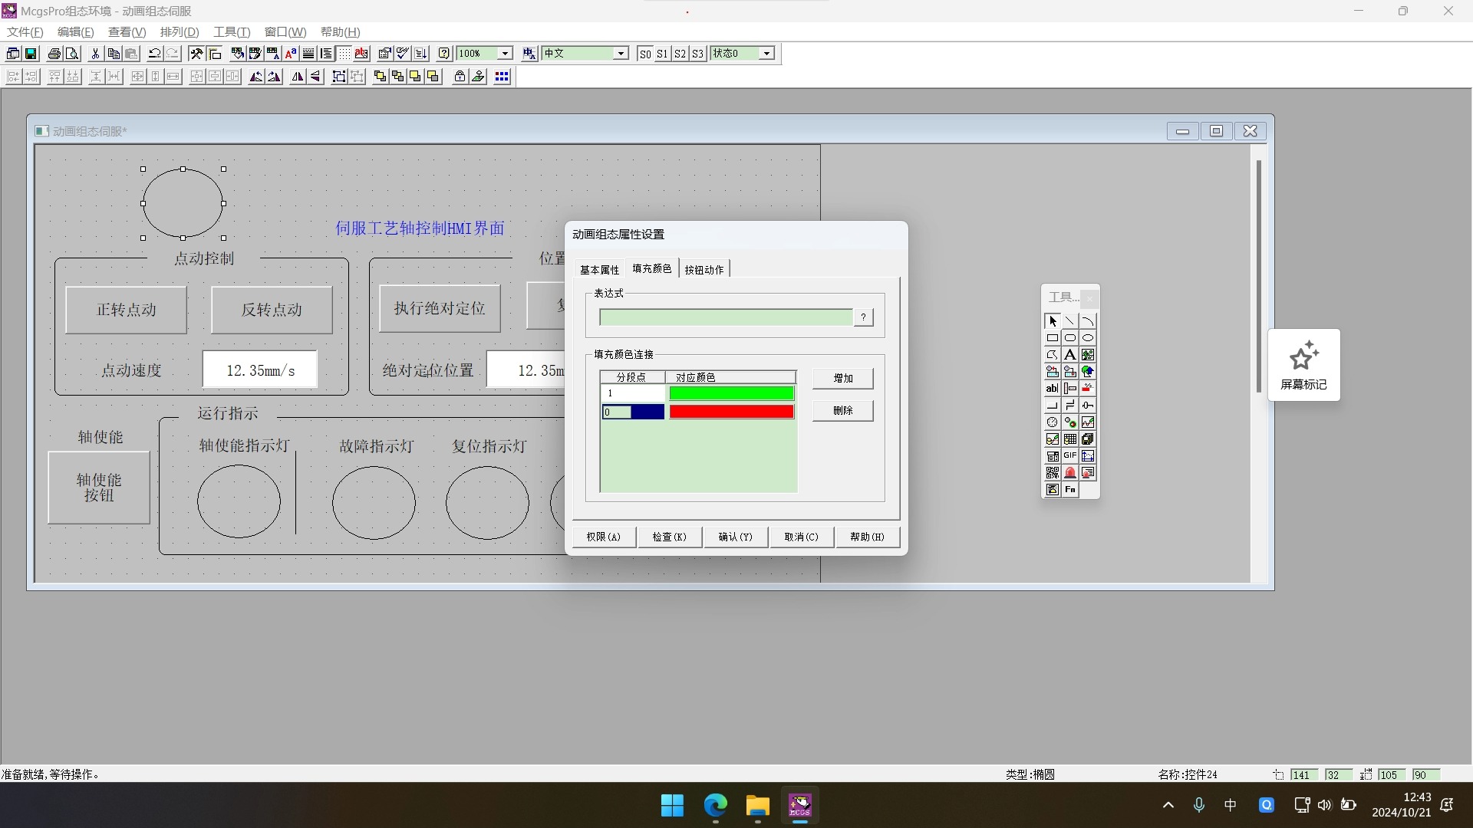This screenshot has height=828, width=1473.
Task: Click the 屏幕标记 screen marker widget
Action: click(x=1303, y=366)
